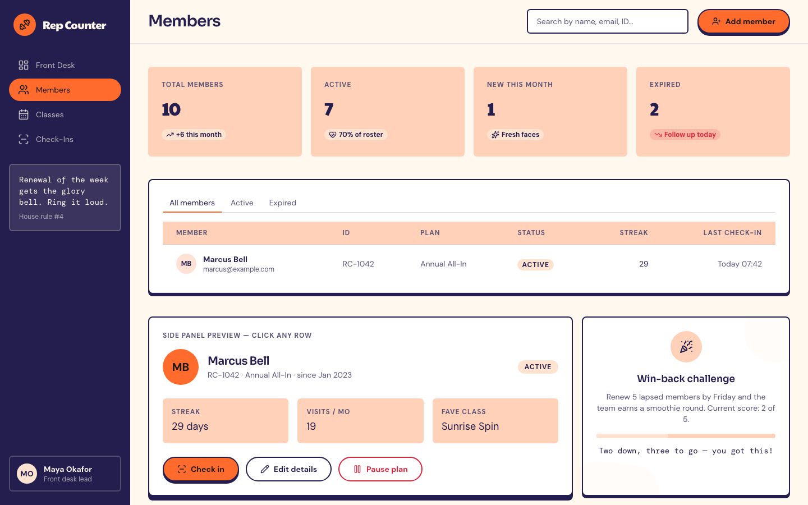
Task: Click the House rule #4 note
Action: (x=65, y=198)
